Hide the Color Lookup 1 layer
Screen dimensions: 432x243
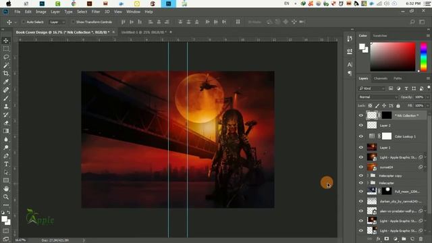click(x=361, y=136)
